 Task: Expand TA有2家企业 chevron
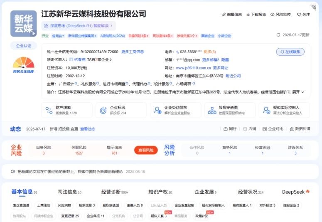coord(111,59)
